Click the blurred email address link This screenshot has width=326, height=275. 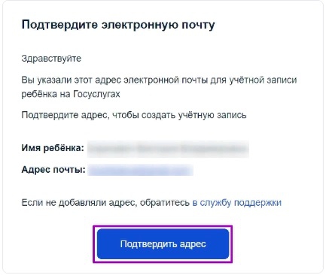[x=141, y=170]
